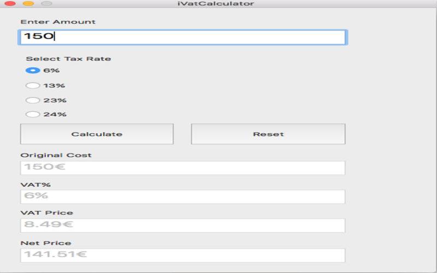Screen dimensions: 437x273
Task: Click the Enter Amount label
Action: pos(58,22)
